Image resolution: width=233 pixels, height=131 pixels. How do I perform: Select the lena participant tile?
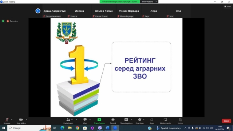178,11
